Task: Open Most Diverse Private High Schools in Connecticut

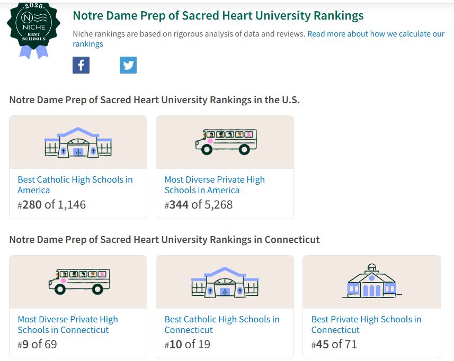Action: (68, 324)
